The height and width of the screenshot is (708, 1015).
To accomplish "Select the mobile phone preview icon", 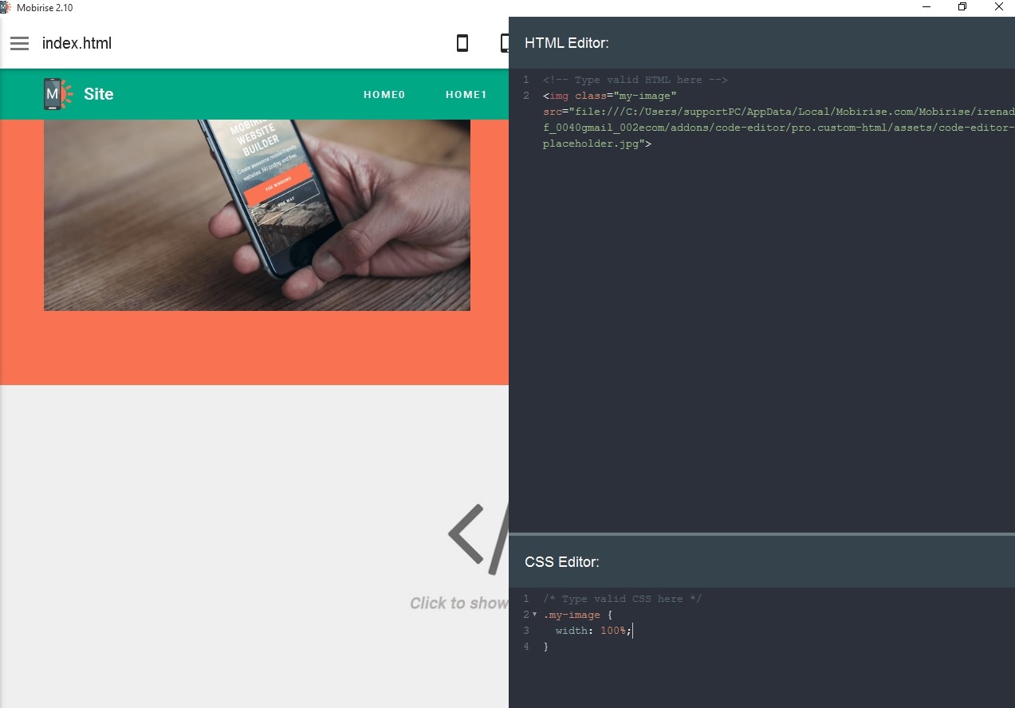I will [462, 43].
